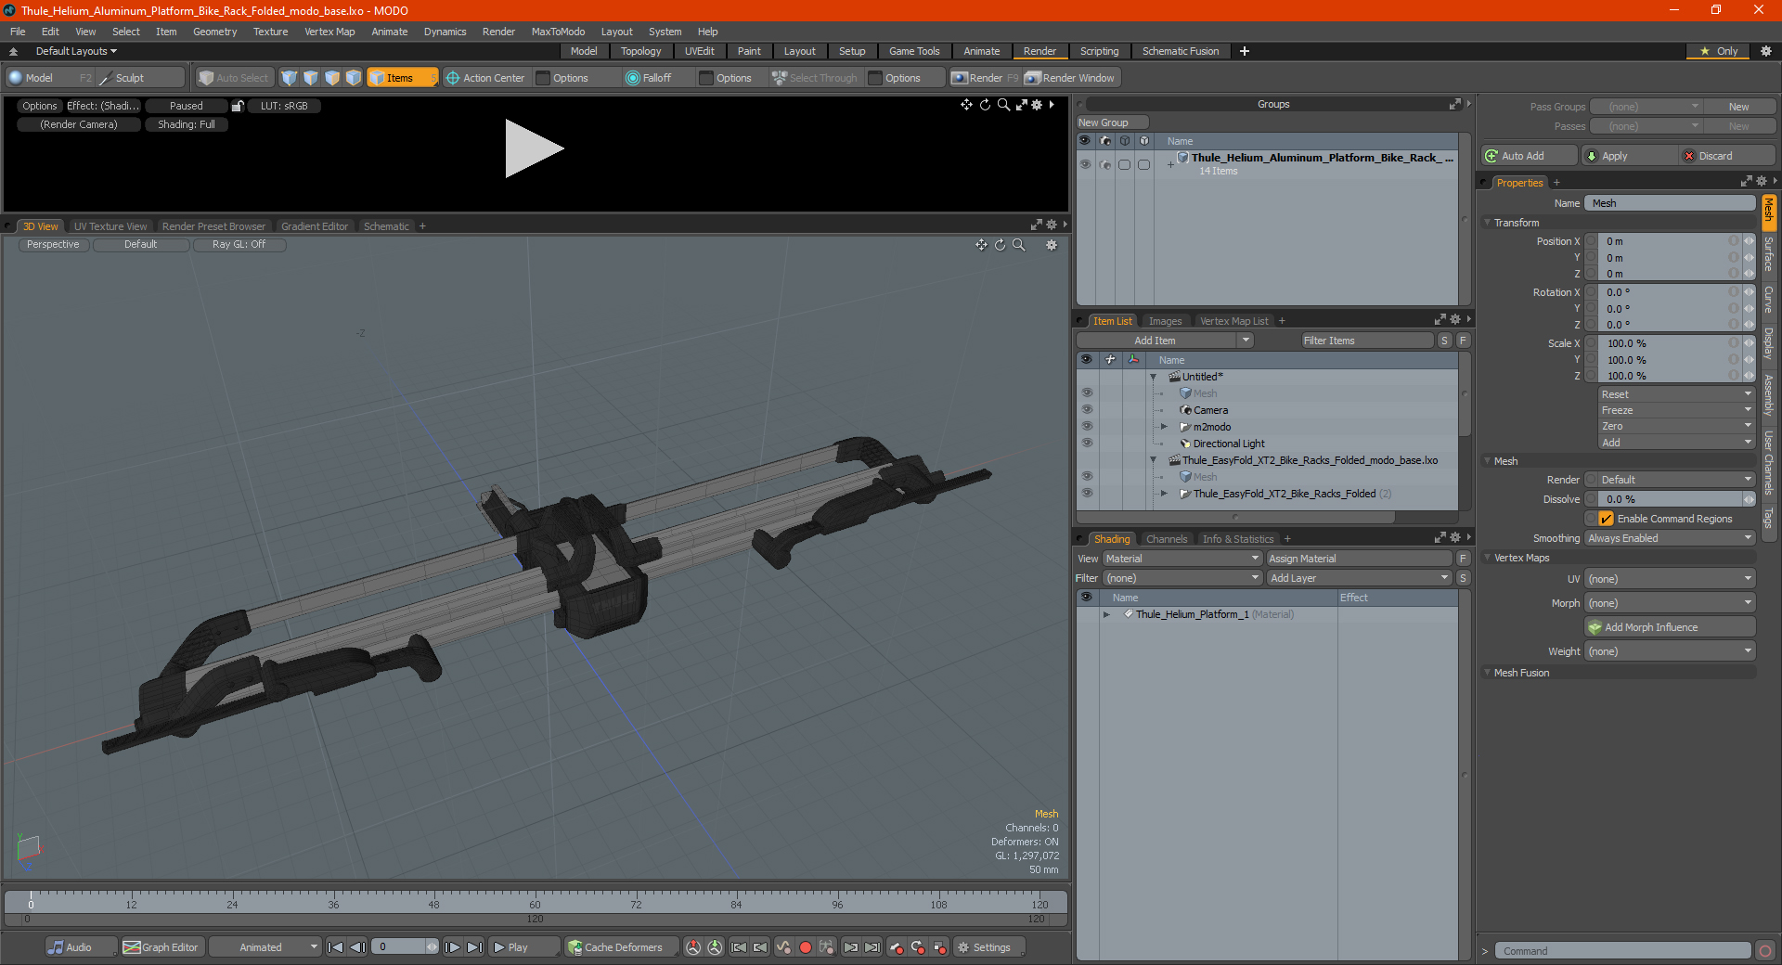Toggle visibility of m2modo item
Viewport: 1782px width, 965px height.
point(1087,427)
